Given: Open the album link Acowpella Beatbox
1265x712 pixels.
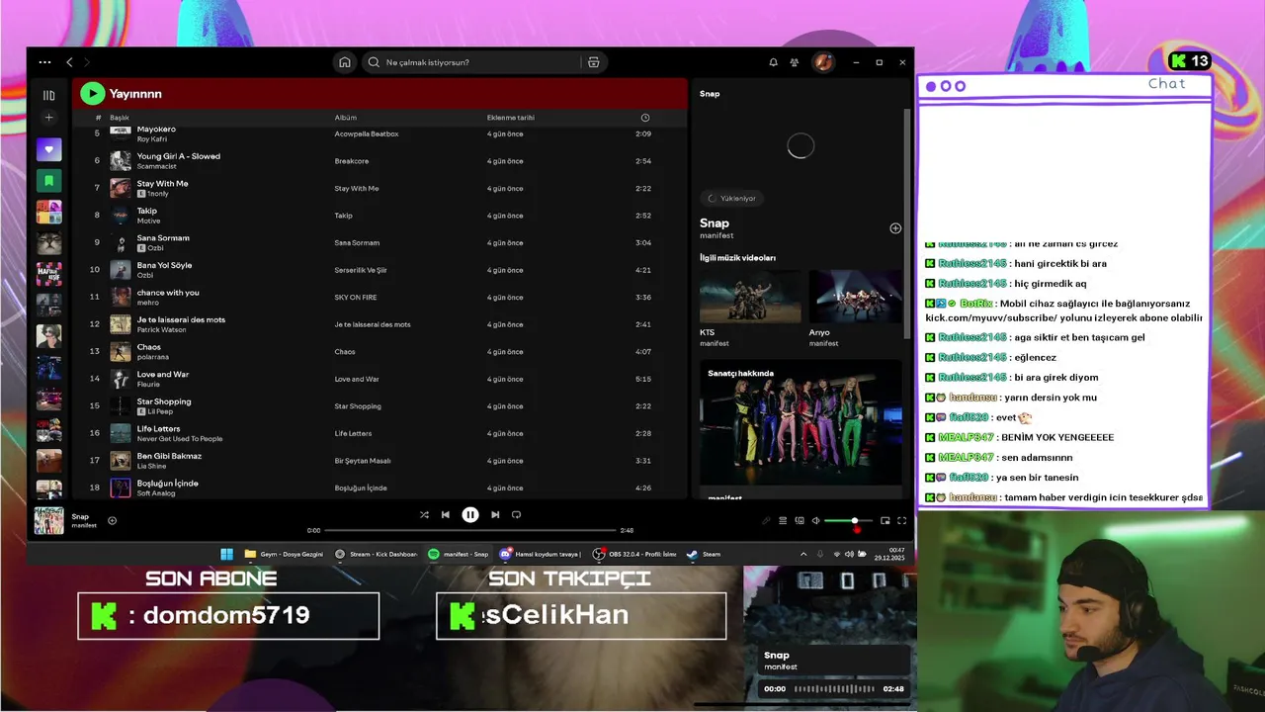Looking at the screenshot, I should pos(367,133).
